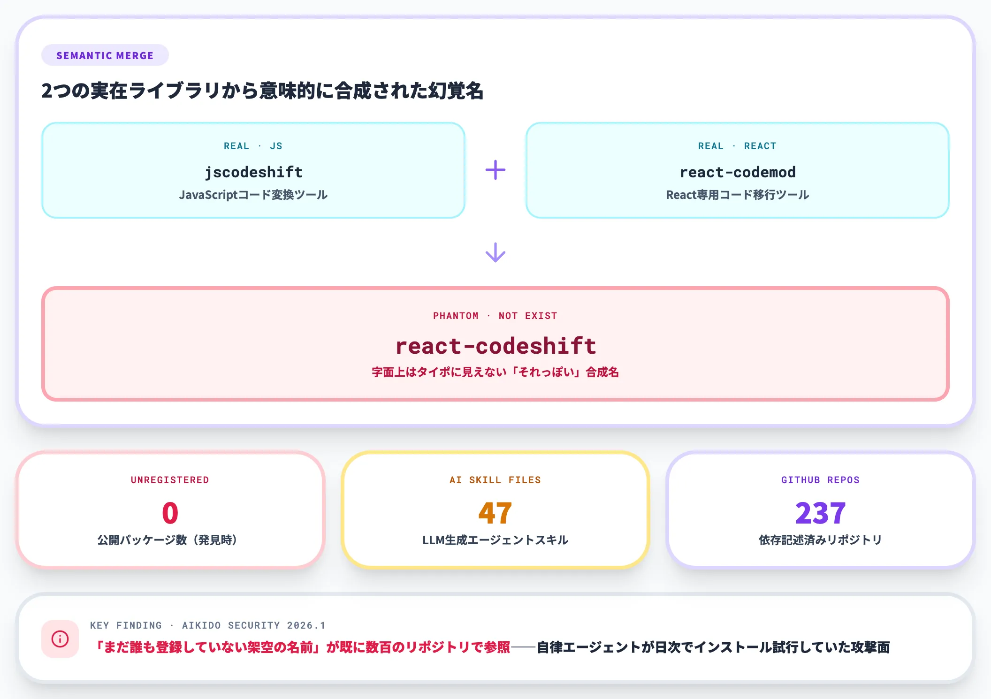Click KEY FINDING · AIKIDO SECURITY 2026.1 label
The image size is (991, 699).
(207, 625)
